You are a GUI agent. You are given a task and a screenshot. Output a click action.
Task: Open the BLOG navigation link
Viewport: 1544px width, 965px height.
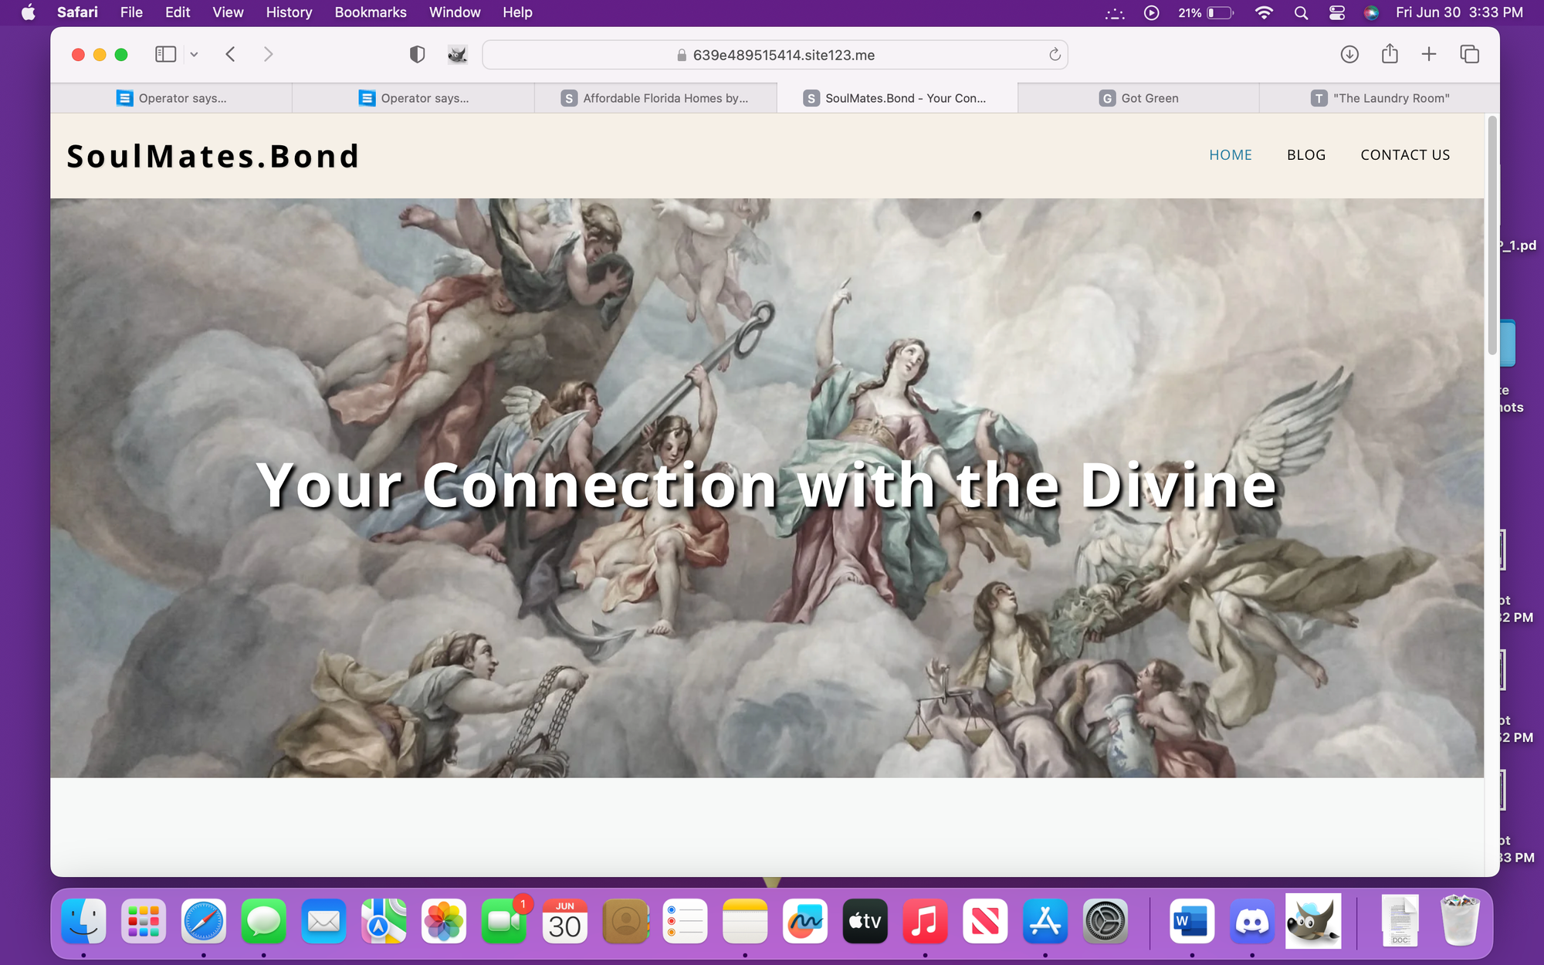[x=1306, y=154]
